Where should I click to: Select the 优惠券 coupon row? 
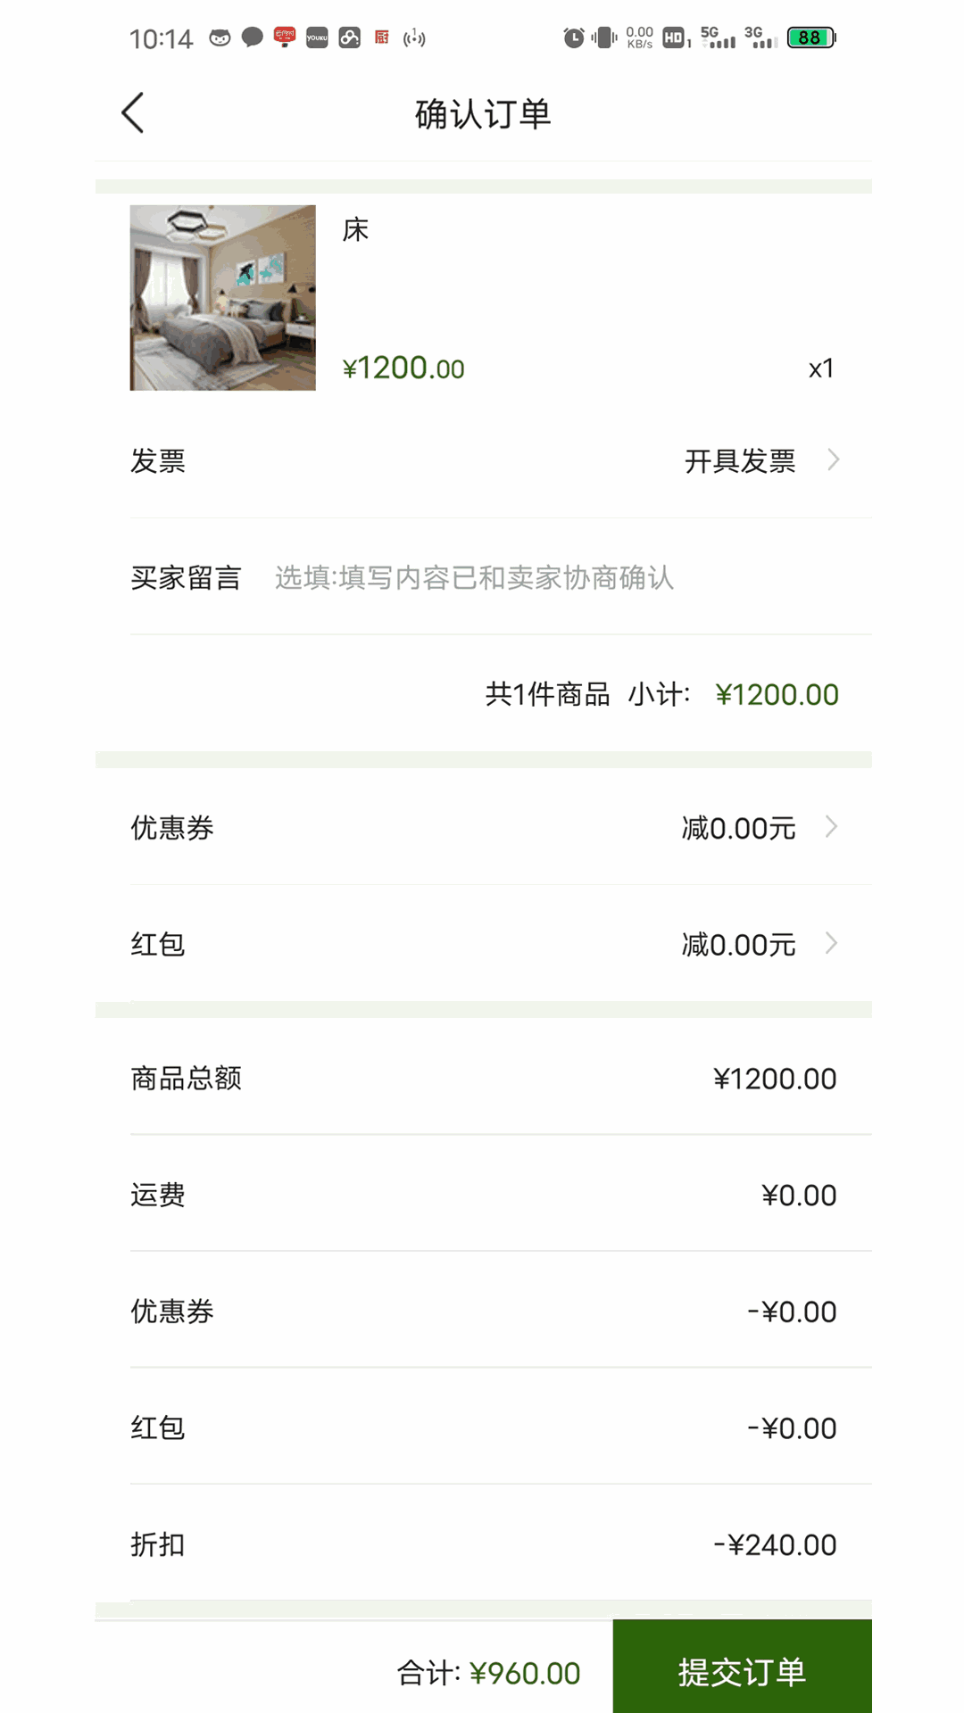pos(484,827)
